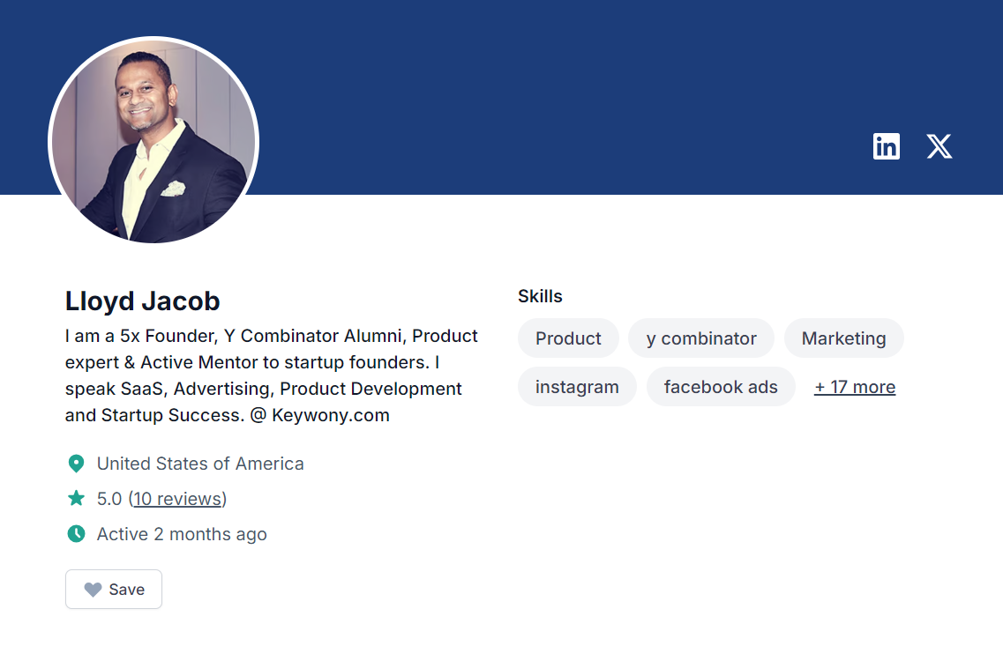Click the clock activity icon
This screenshot has width=1003, height=646.
pyautogui.click(x=76, y=533)
